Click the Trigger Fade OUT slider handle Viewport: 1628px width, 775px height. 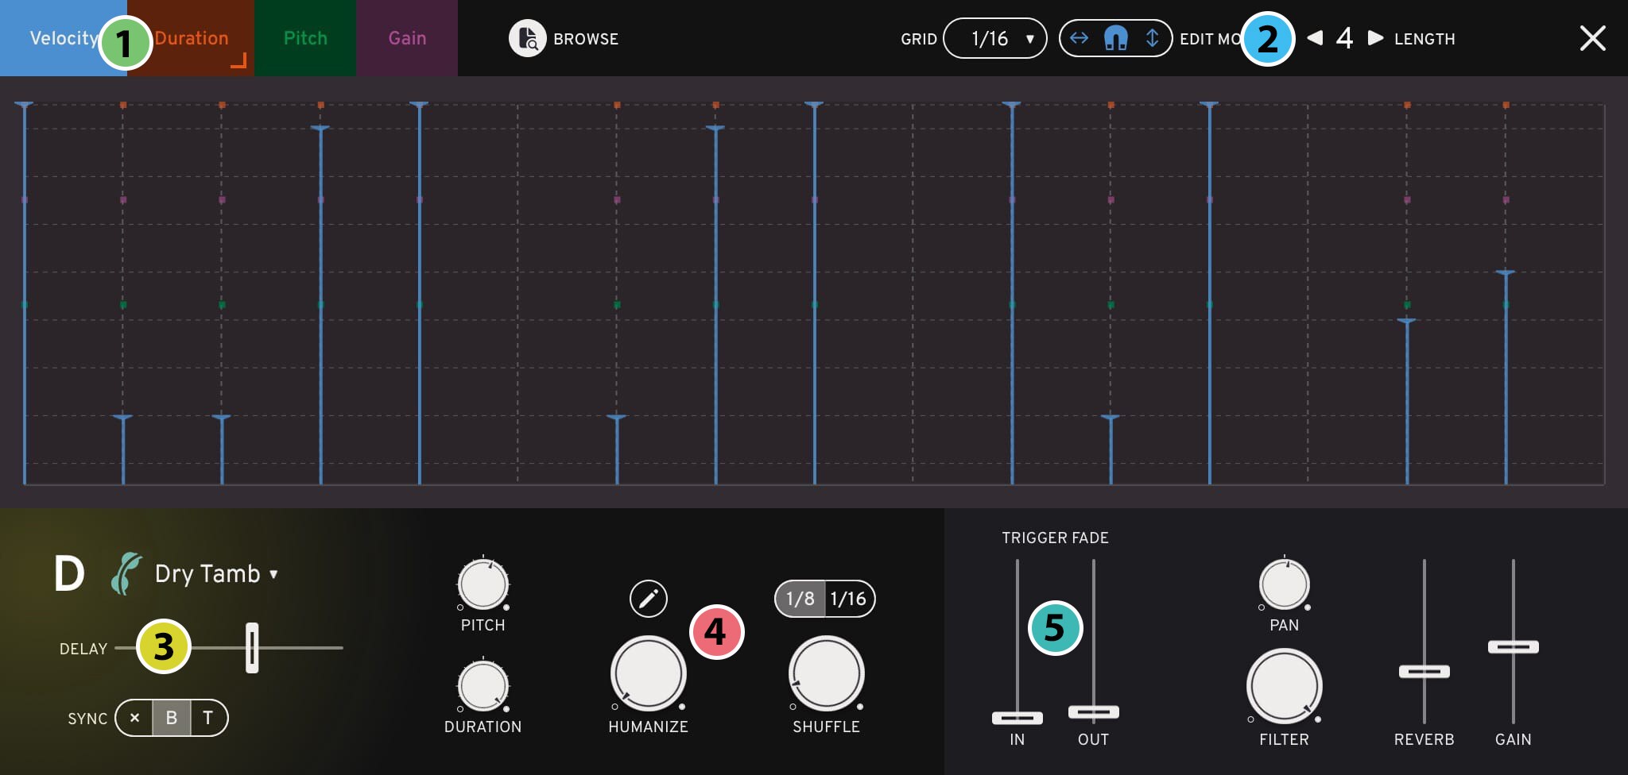(1094, 712)
